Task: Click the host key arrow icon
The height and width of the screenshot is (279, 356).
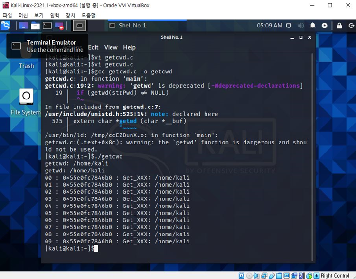Action: [317, 276]
